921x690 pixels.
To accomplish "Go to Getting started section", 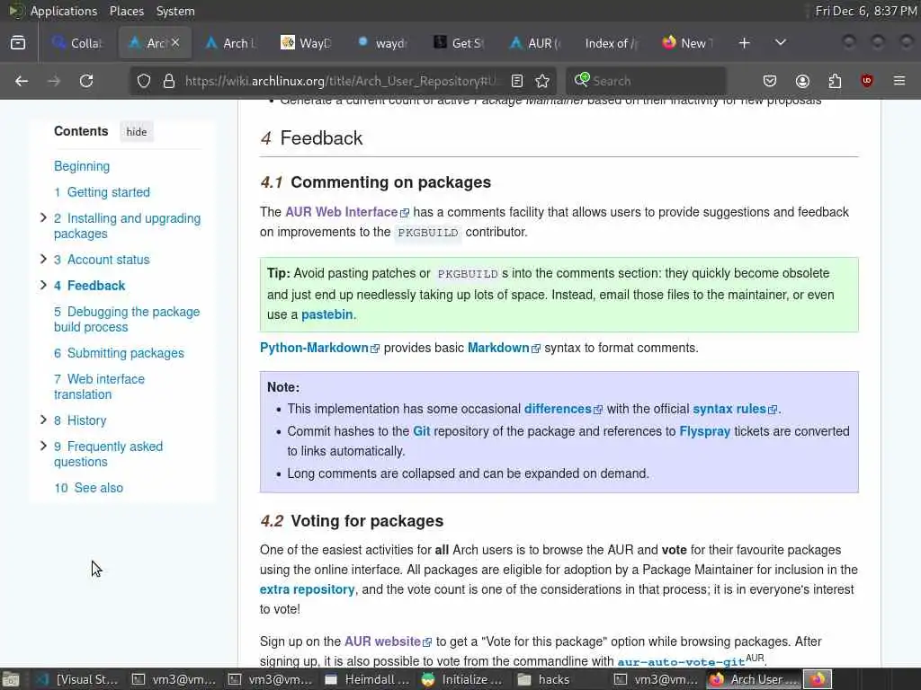I will pyautogui.click(x=102, y=192).
